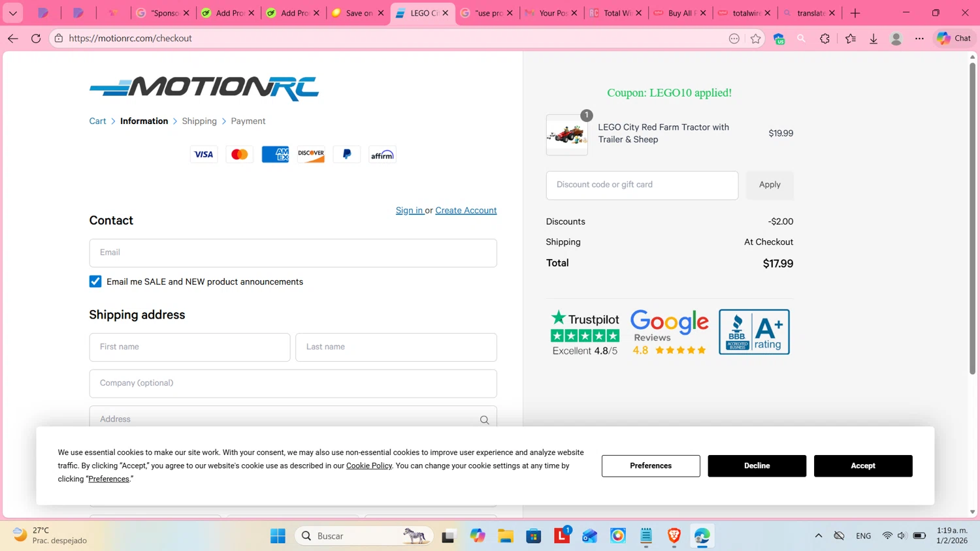Click the Google Reviews badge
980x551 pixels.
(x=669, y=332)
